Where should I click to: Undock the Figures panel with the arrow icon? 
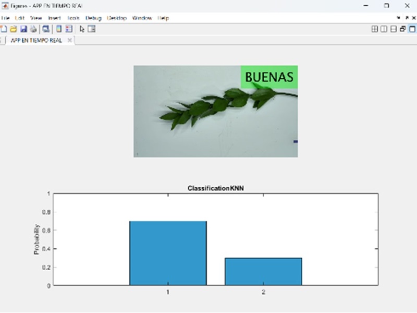(x=407, y=18)
